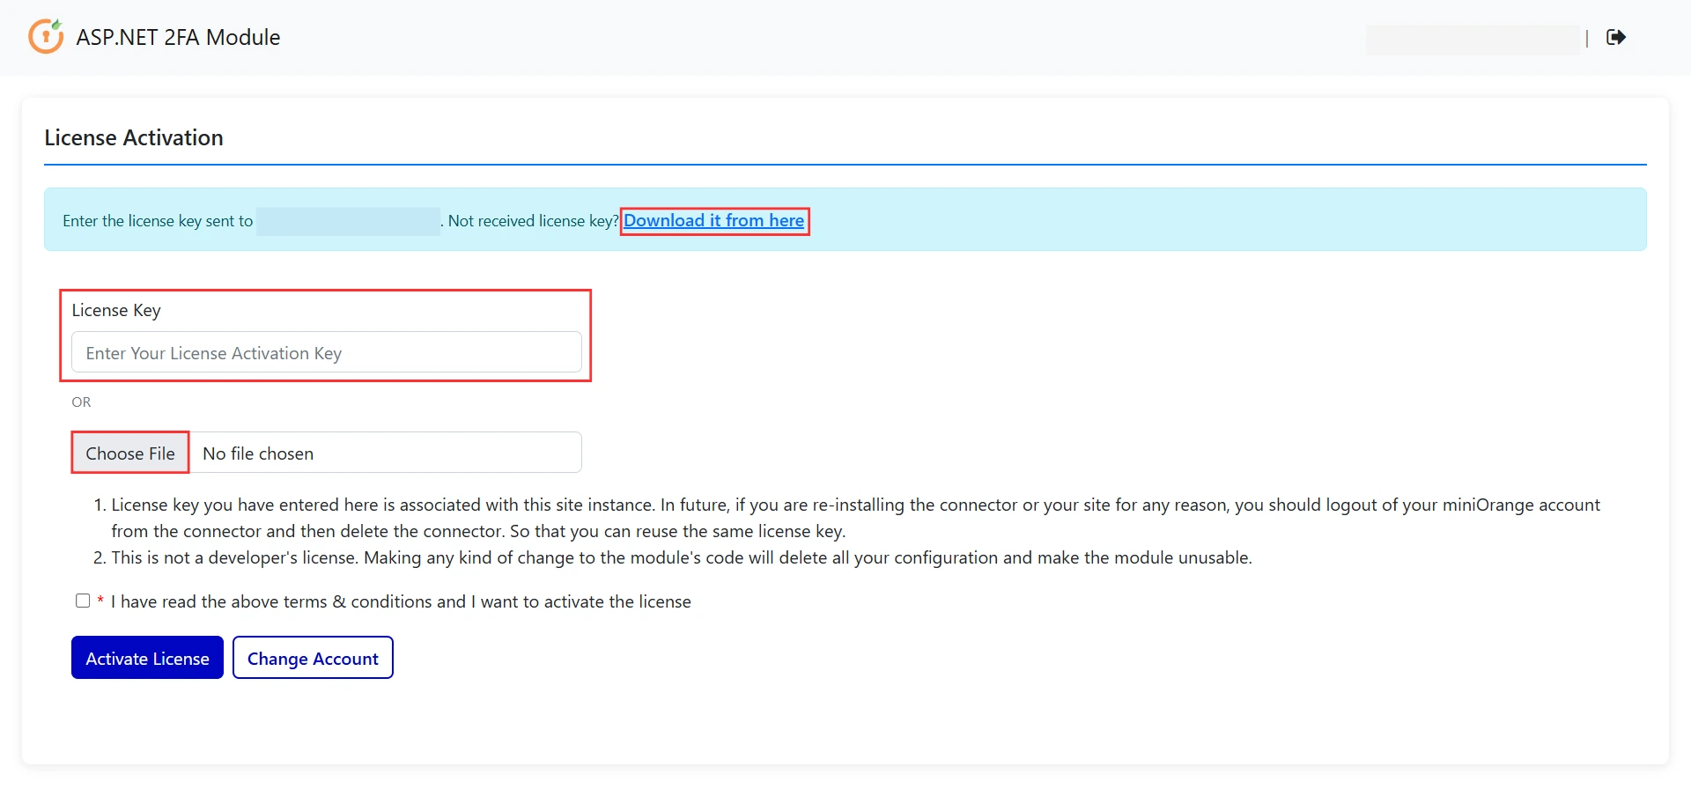Image resolution: width=1691 pixels, height=789 pixels.
Task: Click the logout arrow icon
Action: coord(1616,37)
